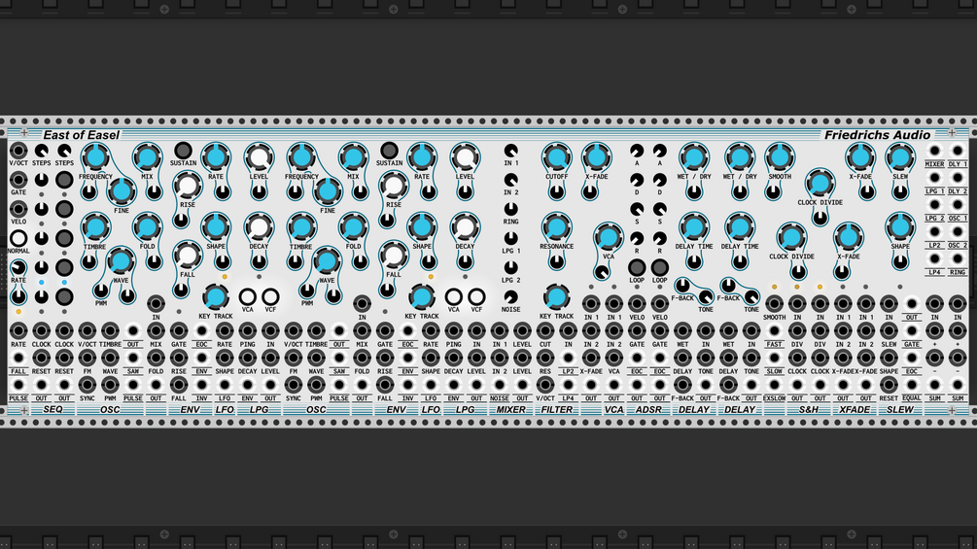
Task: Click the NOISE output jack in MIXER
Action: tap(499, 385)
